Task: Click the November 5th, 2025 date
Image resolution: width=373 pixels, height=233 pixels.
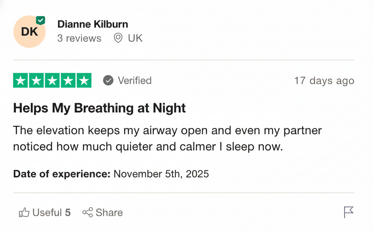Action: [161, 174]
